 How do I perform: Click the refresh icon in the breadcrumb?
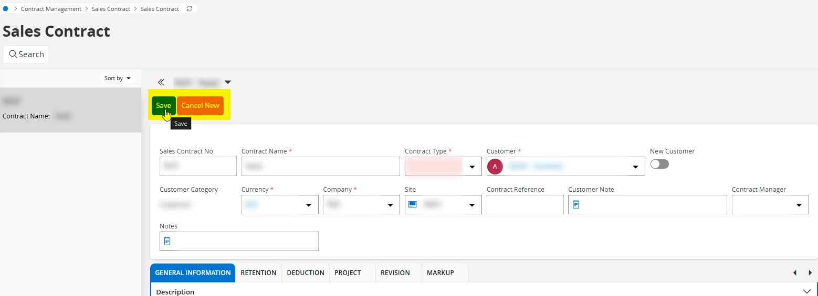click(x=190, y=9)
